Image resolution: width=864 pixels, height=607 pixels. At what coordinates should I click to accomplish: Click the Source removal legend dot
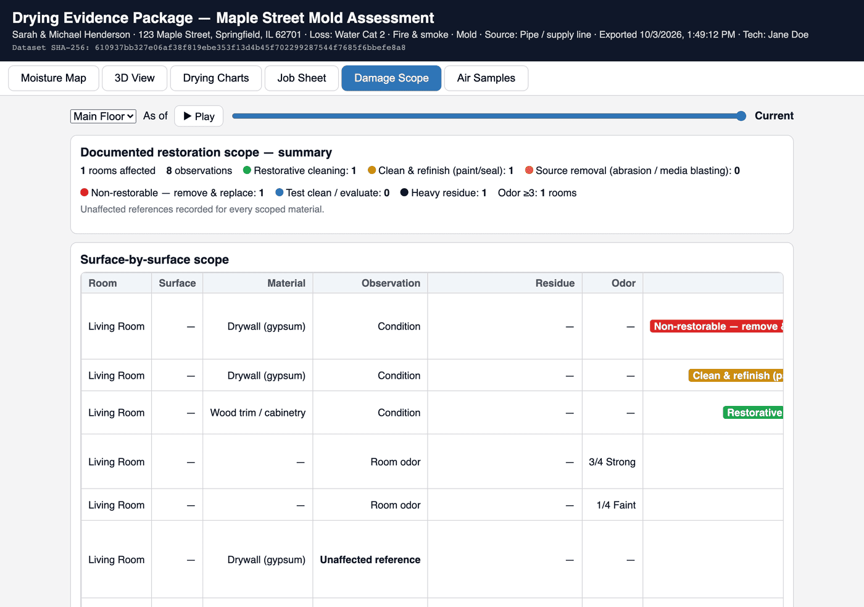point(529,170)
